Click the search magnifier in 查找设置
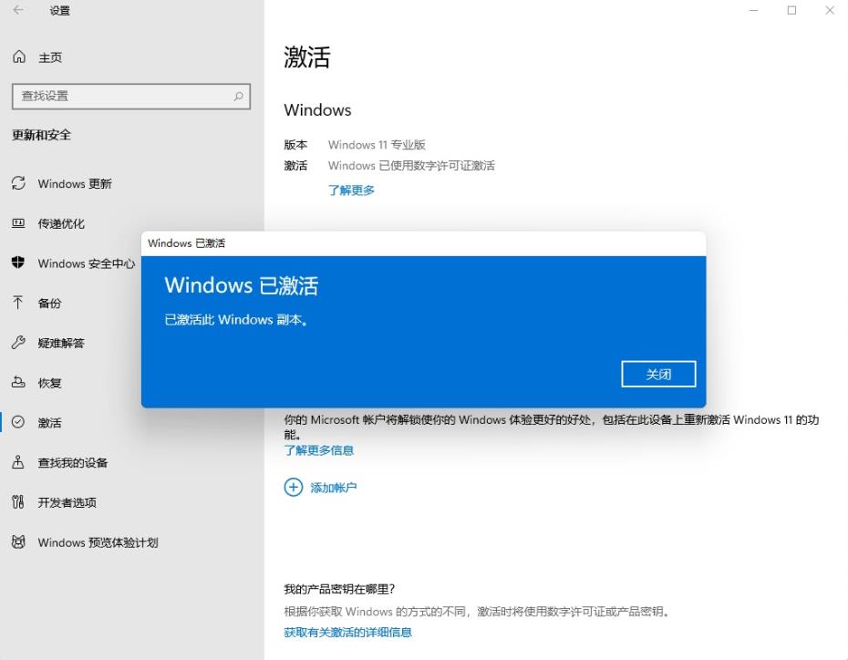The height and width of the screenshot is (660, 848). (236, 96)
